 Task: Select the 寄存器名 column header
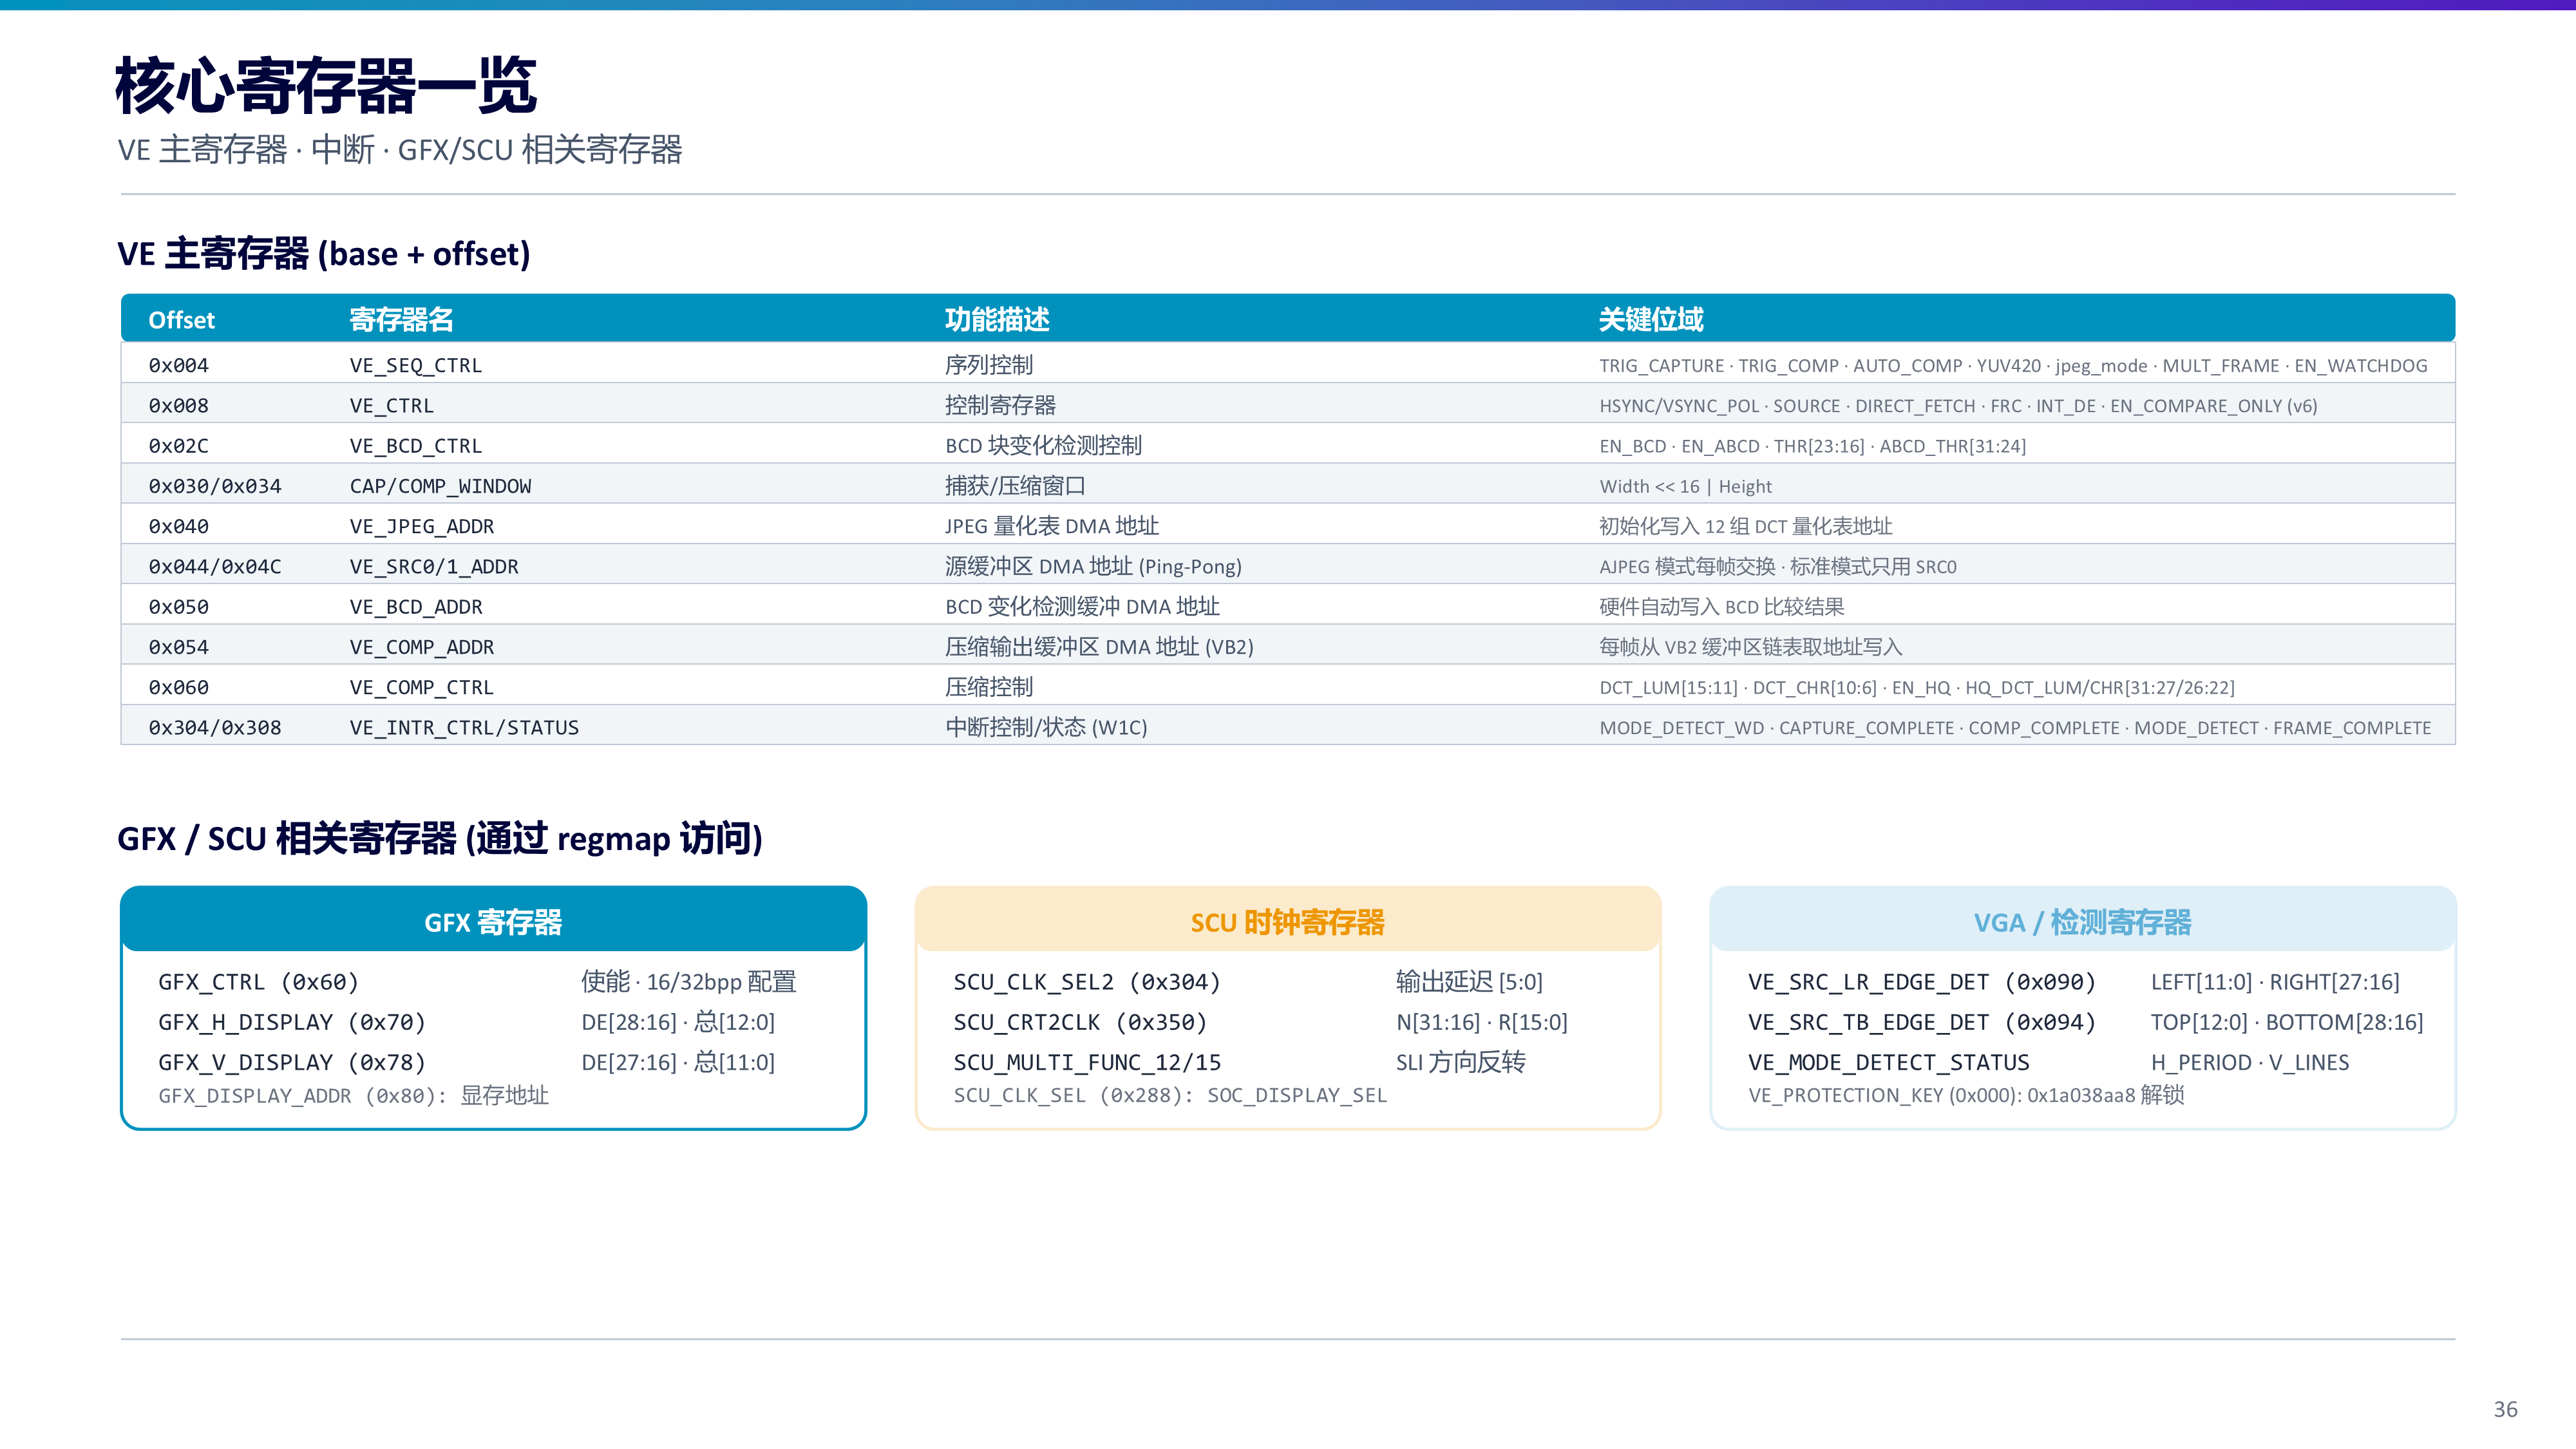tap(401, 320)
